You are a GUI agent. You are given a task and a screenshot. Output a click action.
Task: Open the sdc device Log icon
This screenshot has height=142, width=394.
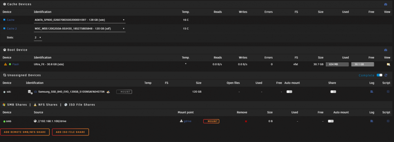(372, 92)
